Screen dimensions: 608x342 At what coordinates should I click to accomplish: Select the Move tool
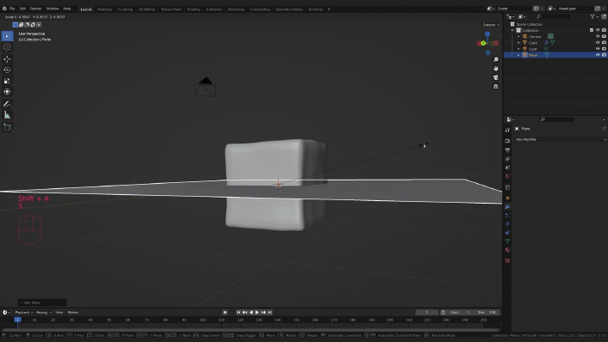[7, 59]
